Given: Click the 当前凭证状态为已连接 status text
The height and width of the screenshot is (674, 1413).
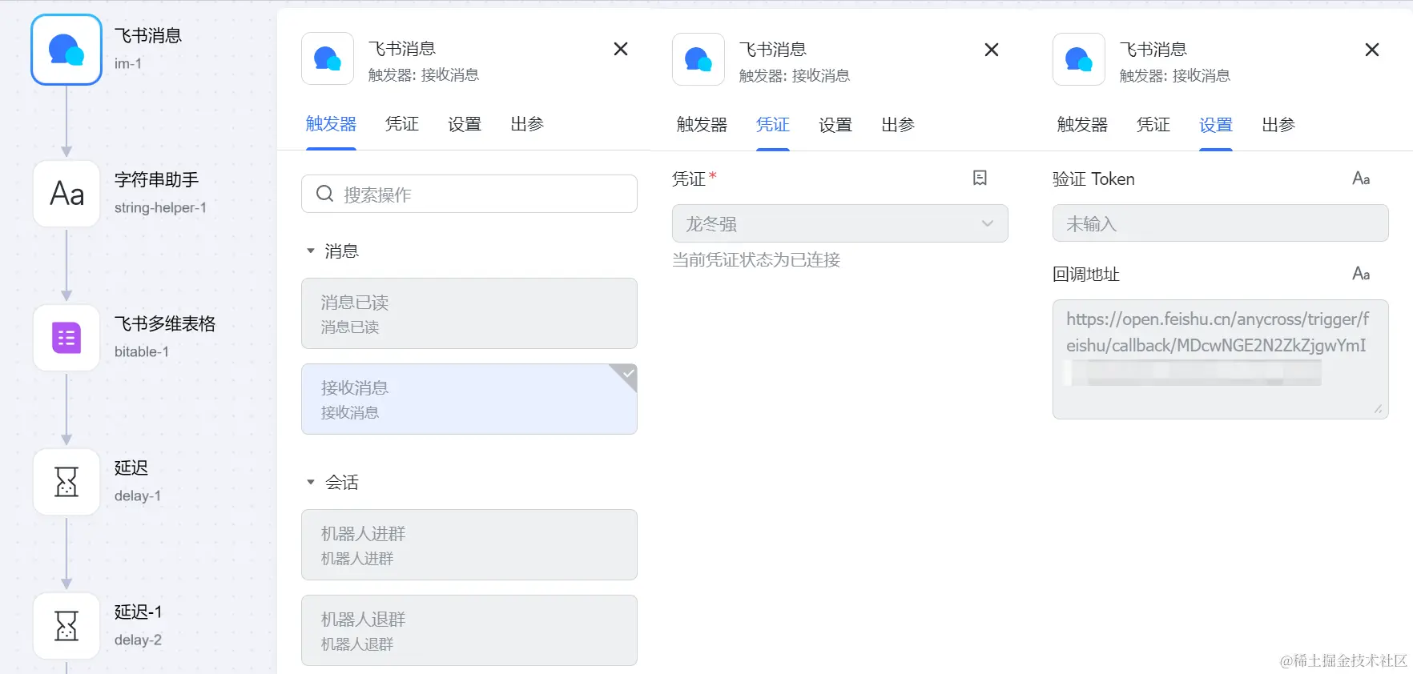Looking at the screenshot, I should pos(756,260).
